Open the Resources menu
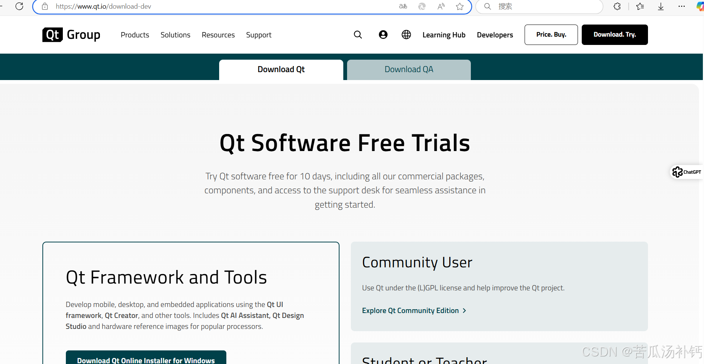This screenshot has width=704, height=364. coord(218,35)
